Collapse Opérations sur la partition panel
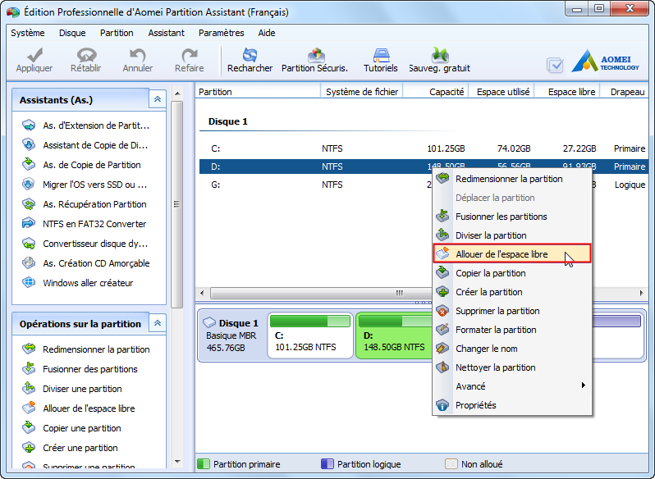Image resolution: width=655 pixels, height=479 pixels. click(x=158, y=323)
